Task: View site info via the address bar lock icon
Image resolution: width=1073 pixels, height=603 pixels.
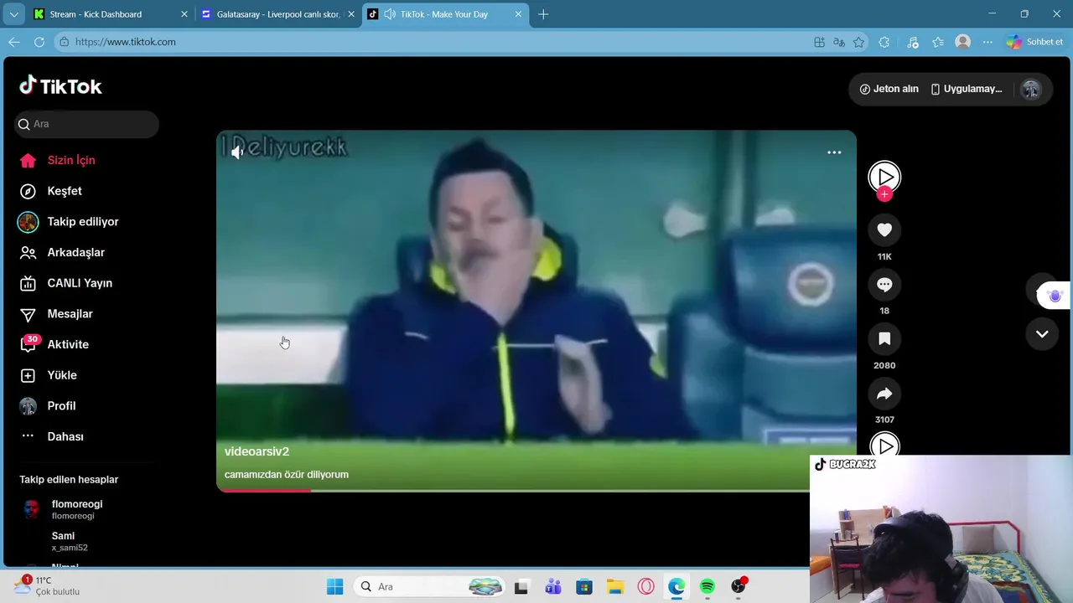Action: click(64, 42)
